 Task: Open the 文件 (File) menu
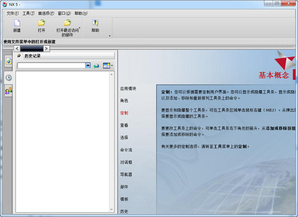click(x=12, y=13)
